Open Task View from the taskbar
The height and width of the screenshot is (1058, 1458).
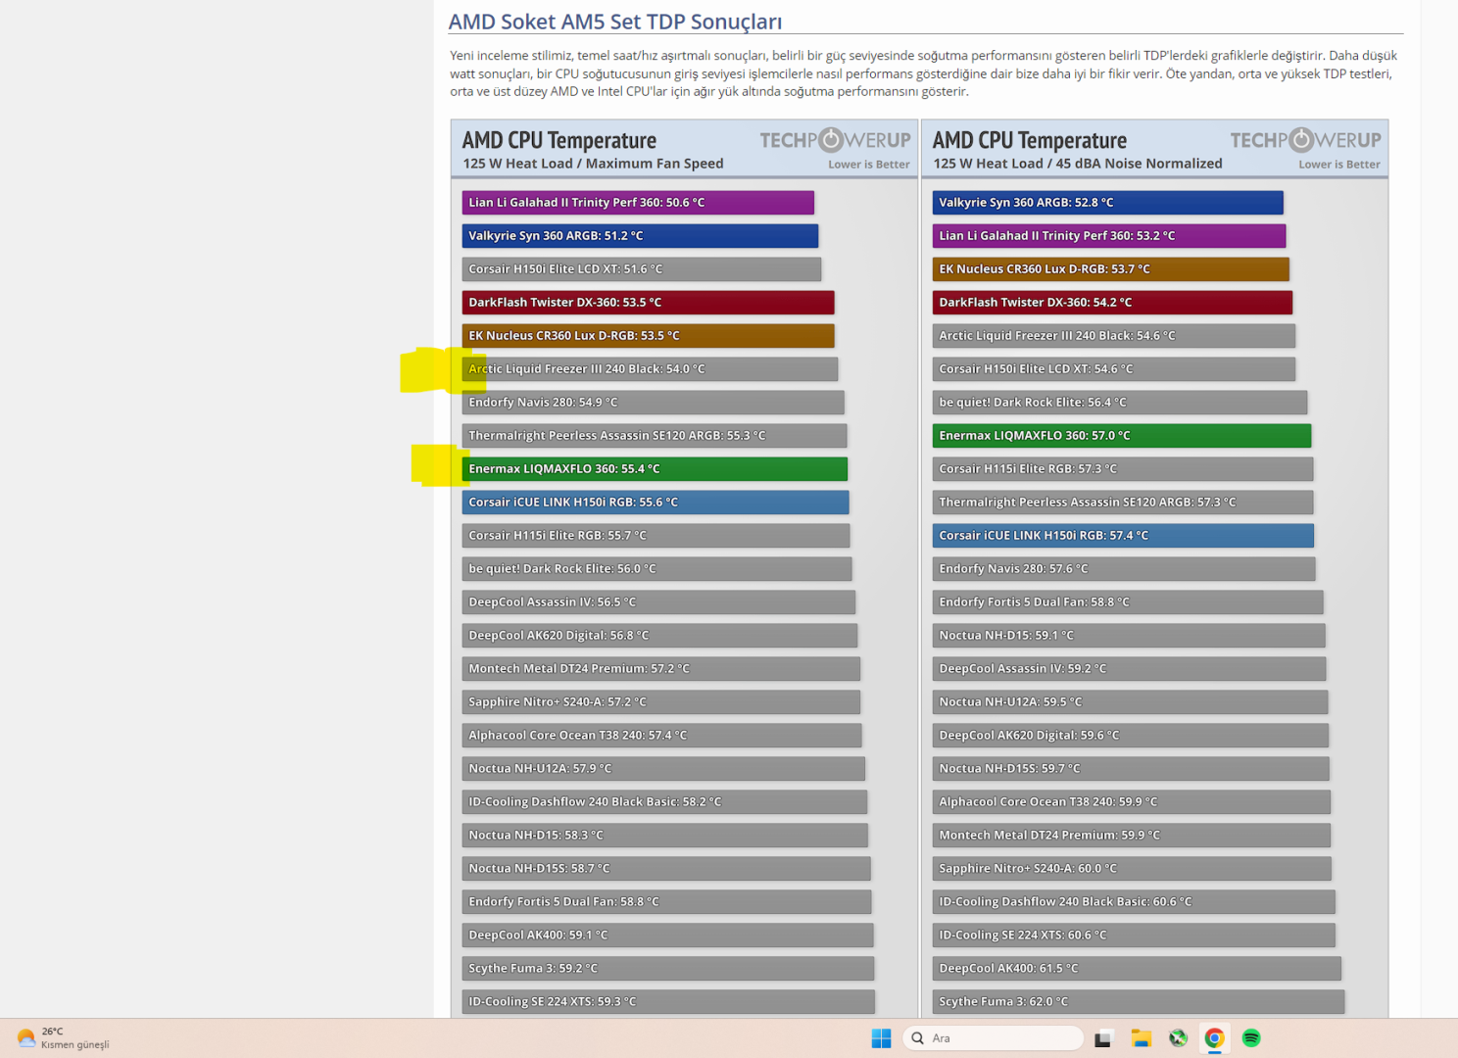[x=1103, y=1038]
